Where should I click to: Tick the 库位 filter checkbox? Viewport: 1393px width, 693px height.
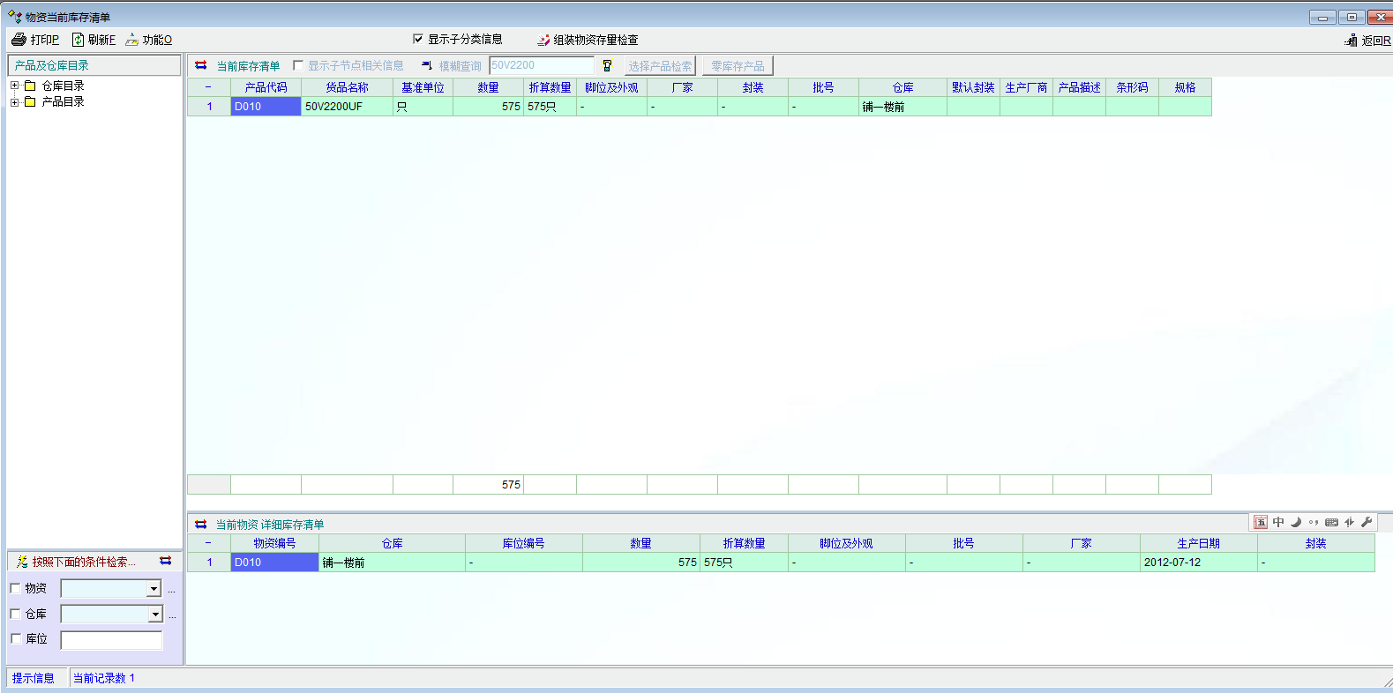point(15,638)
